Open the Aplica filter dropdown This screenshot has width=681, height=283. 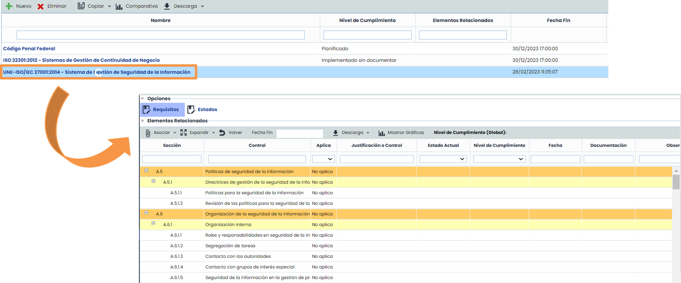coord(323,159)
